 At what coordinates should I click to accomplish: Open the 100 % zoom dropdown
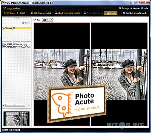pos(47,20)
